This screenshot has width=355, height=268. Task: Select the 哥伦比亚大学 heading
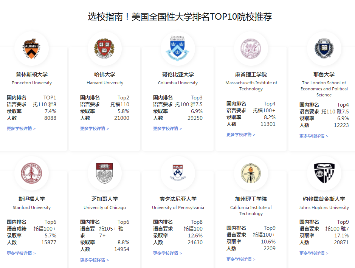[178, 74]
